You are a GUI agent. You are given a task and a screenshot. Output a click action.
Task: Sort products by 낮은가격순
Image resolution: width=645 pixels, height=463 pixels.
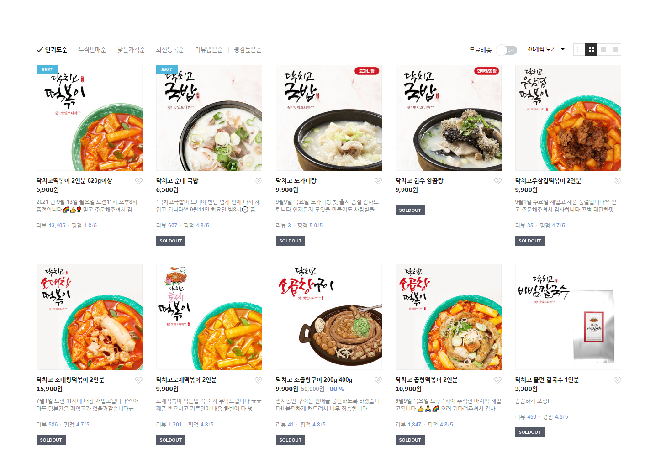pyautogui.click(x=131, y=50)
